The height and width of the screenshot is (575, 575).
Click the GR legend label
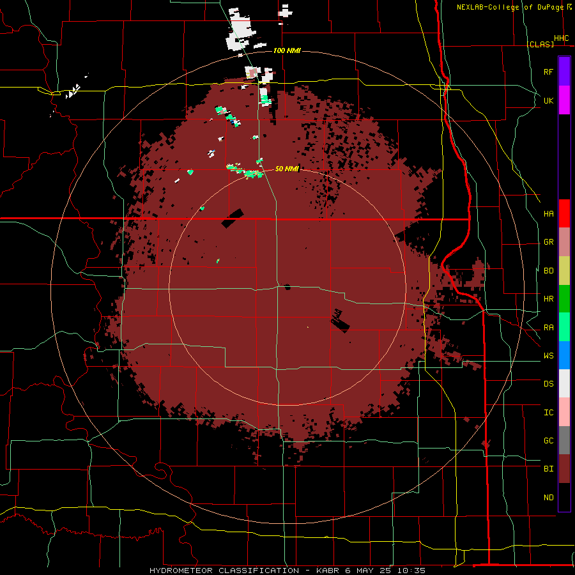548,242
